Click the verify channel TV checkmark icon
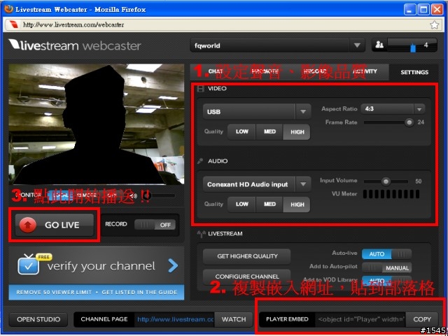The image size is (448, 336). [28, 265]
